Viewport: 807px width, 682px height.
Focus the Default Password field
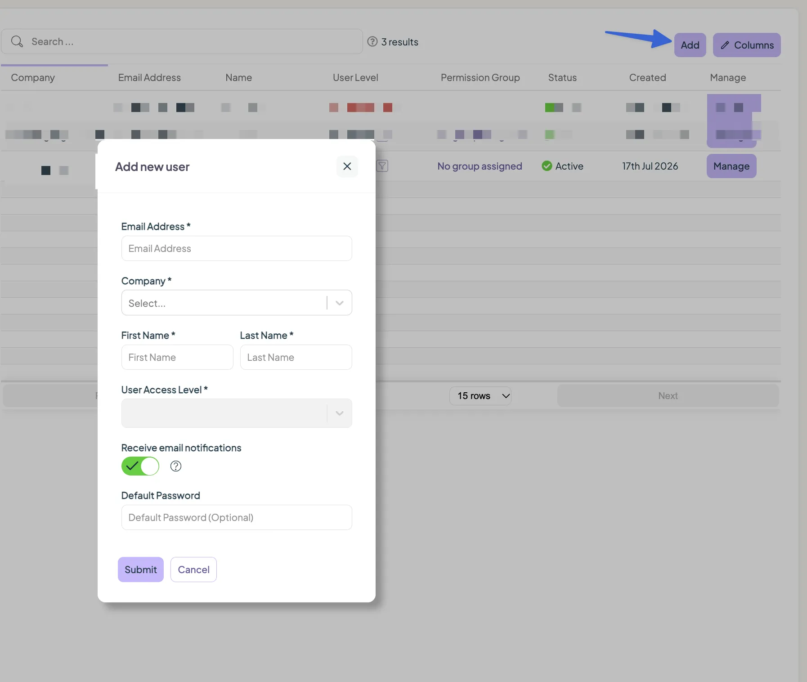pyautogui.click(x=237, y=517)
